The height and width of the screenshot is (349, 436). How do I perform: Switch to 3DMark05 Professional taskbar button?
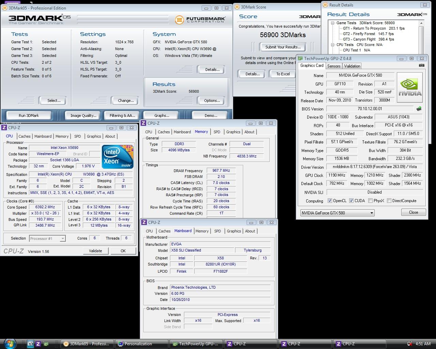click(x=87, y=344)
